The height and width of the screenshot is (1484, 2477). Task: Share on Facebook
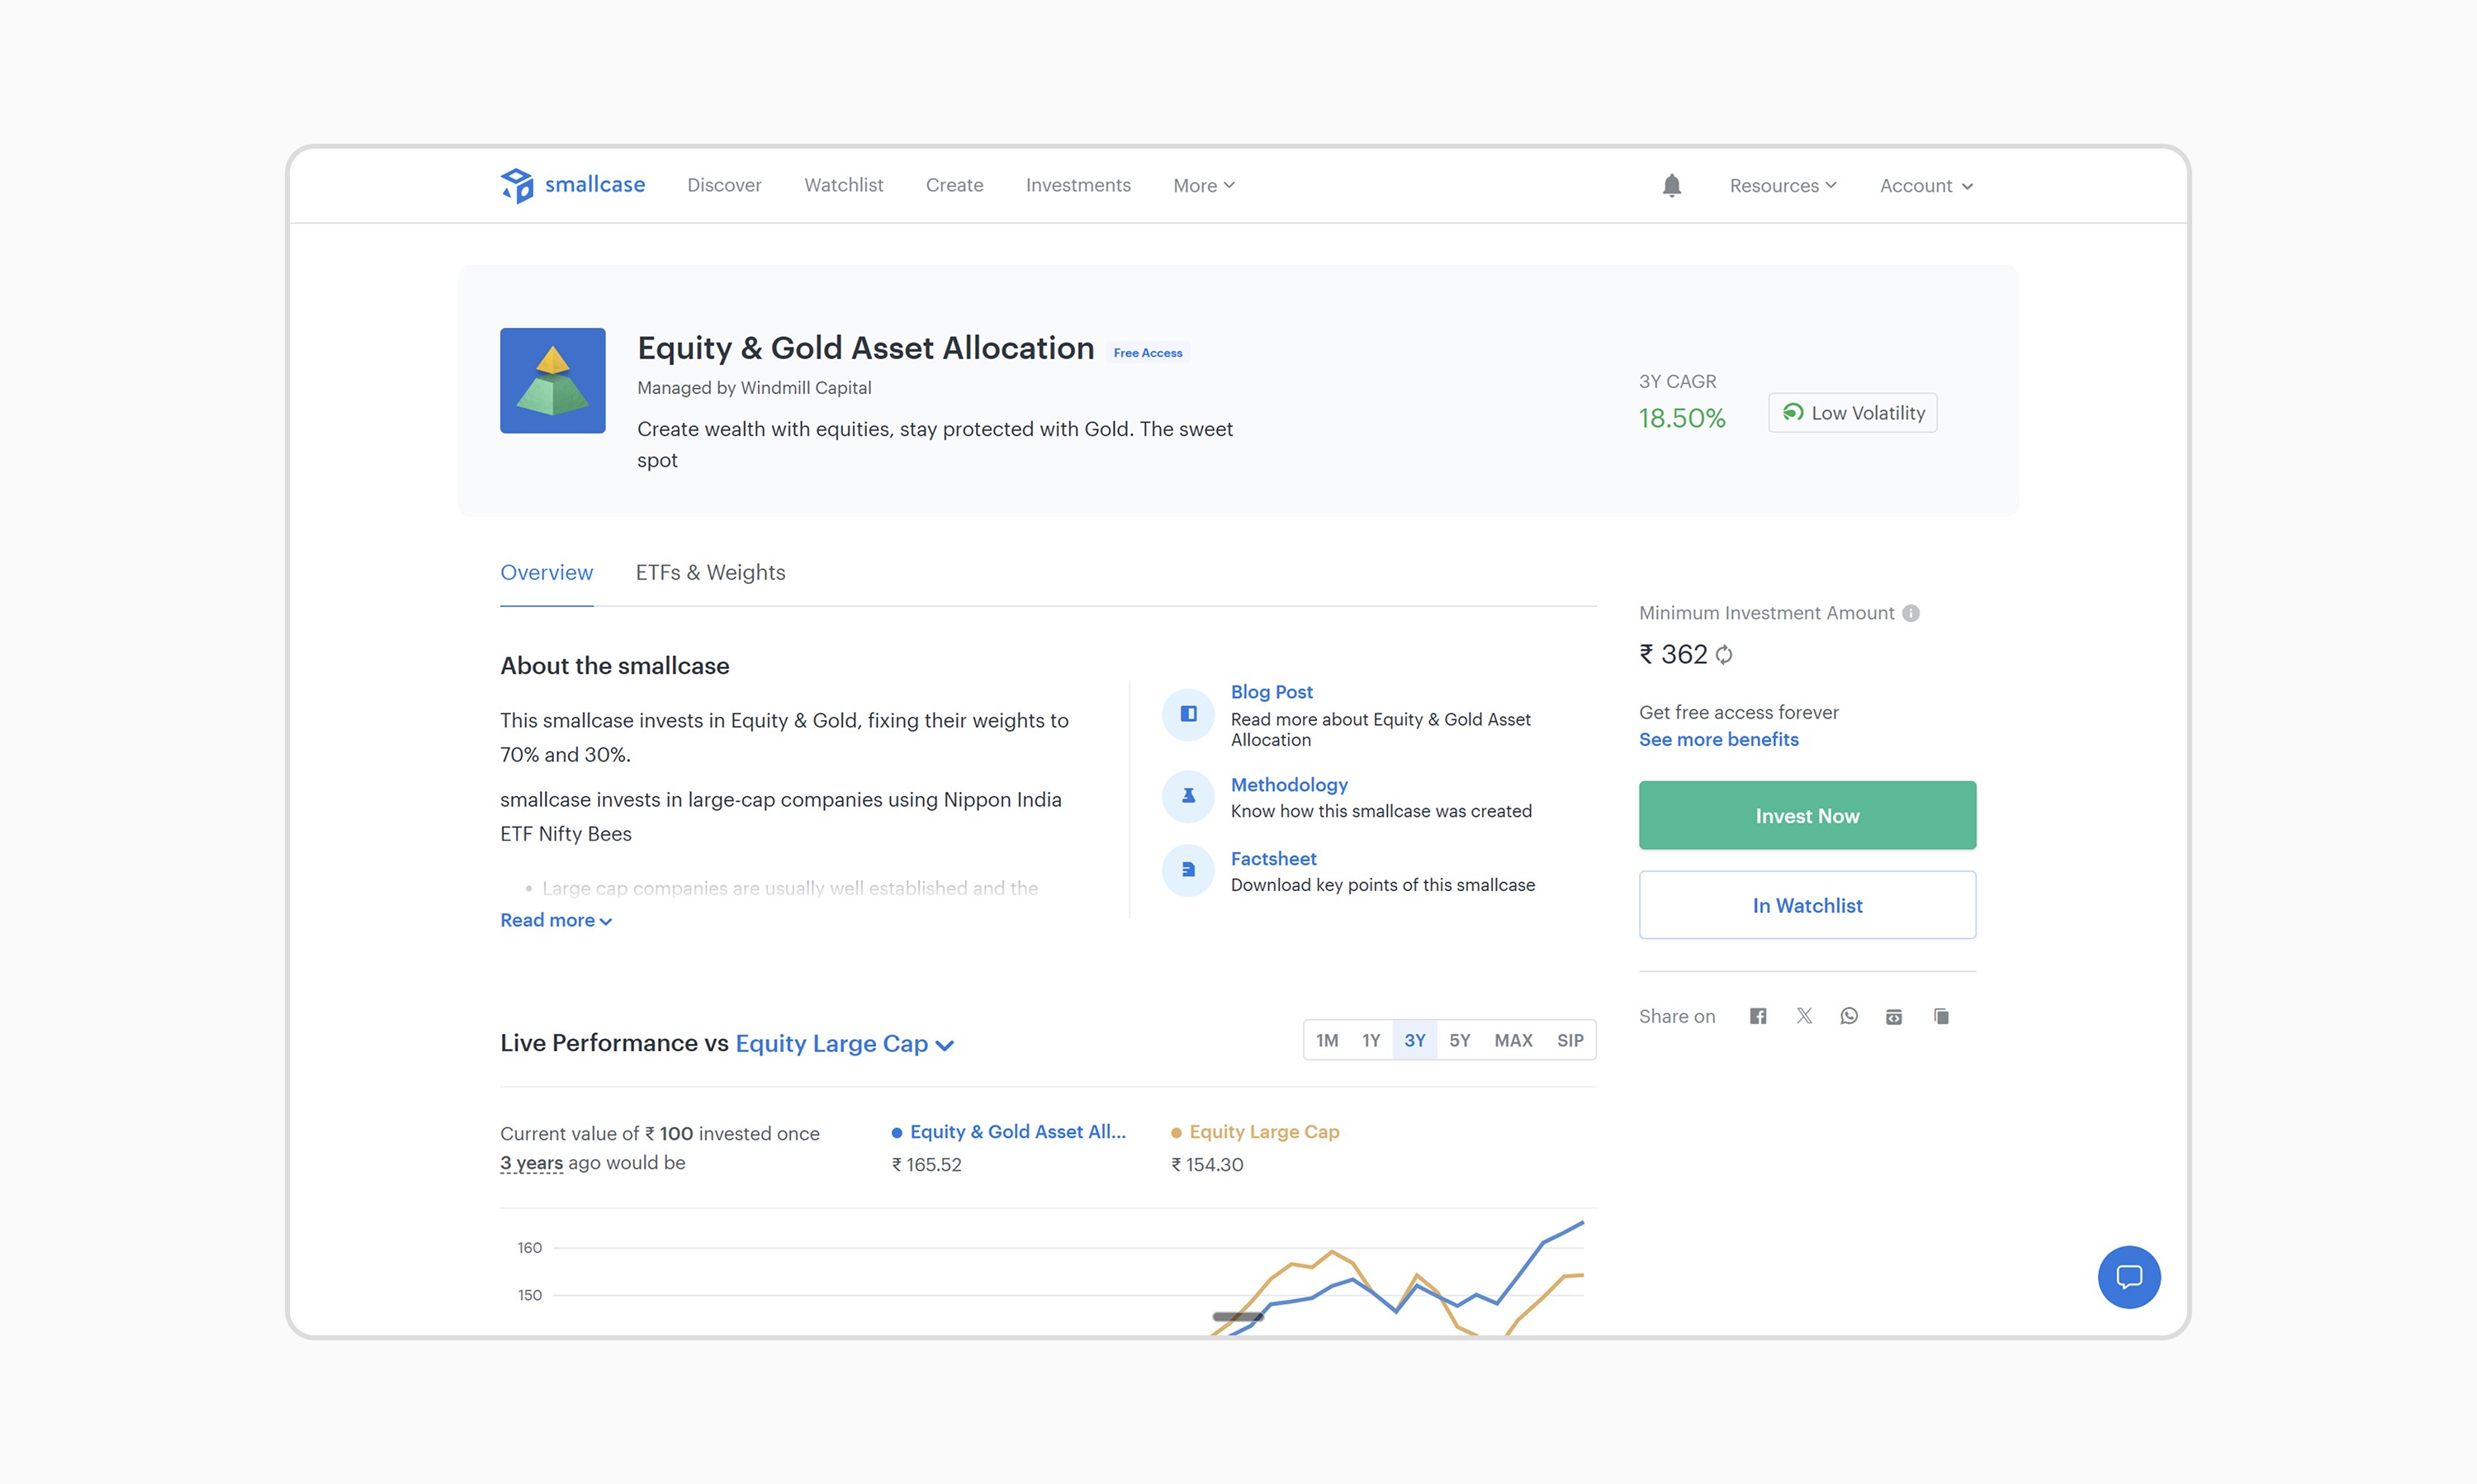[x=1759, y=1016]
